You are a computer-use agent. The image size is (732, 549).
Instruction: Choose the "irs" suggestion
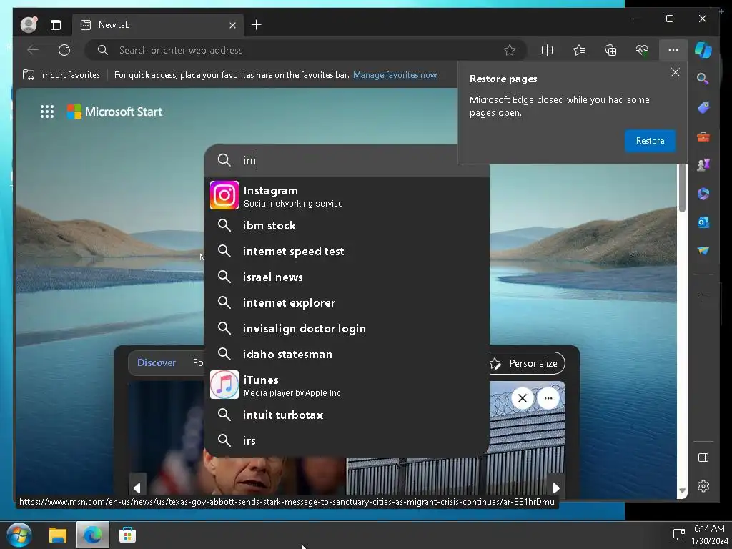(x=347, y=440)
